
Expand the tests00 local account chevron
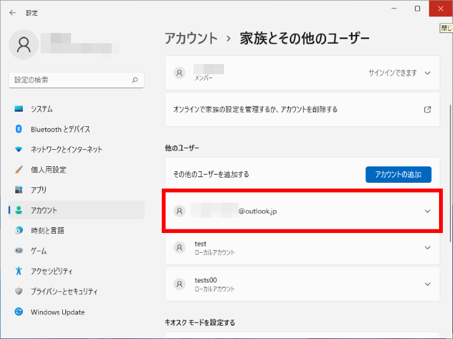tap(428, 284)
